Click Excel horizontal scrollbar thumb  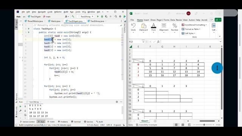[207, 121]
